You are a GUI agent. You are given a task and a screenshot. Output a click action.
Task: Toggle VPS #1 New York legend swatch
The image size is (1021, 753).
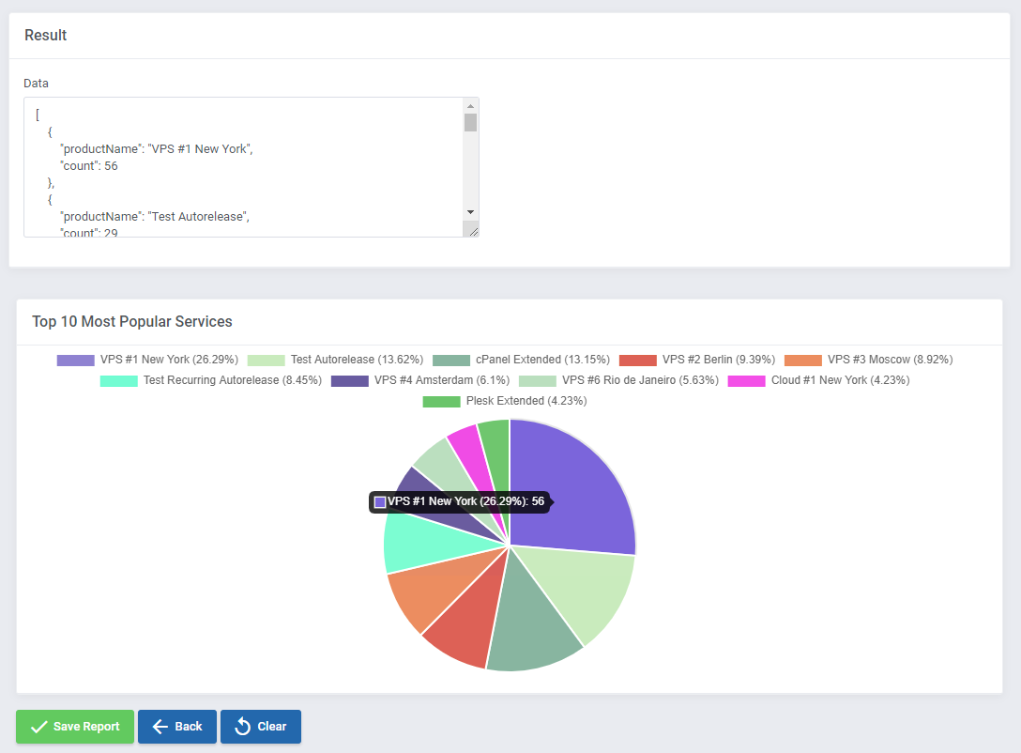click(x=75, y=361)
